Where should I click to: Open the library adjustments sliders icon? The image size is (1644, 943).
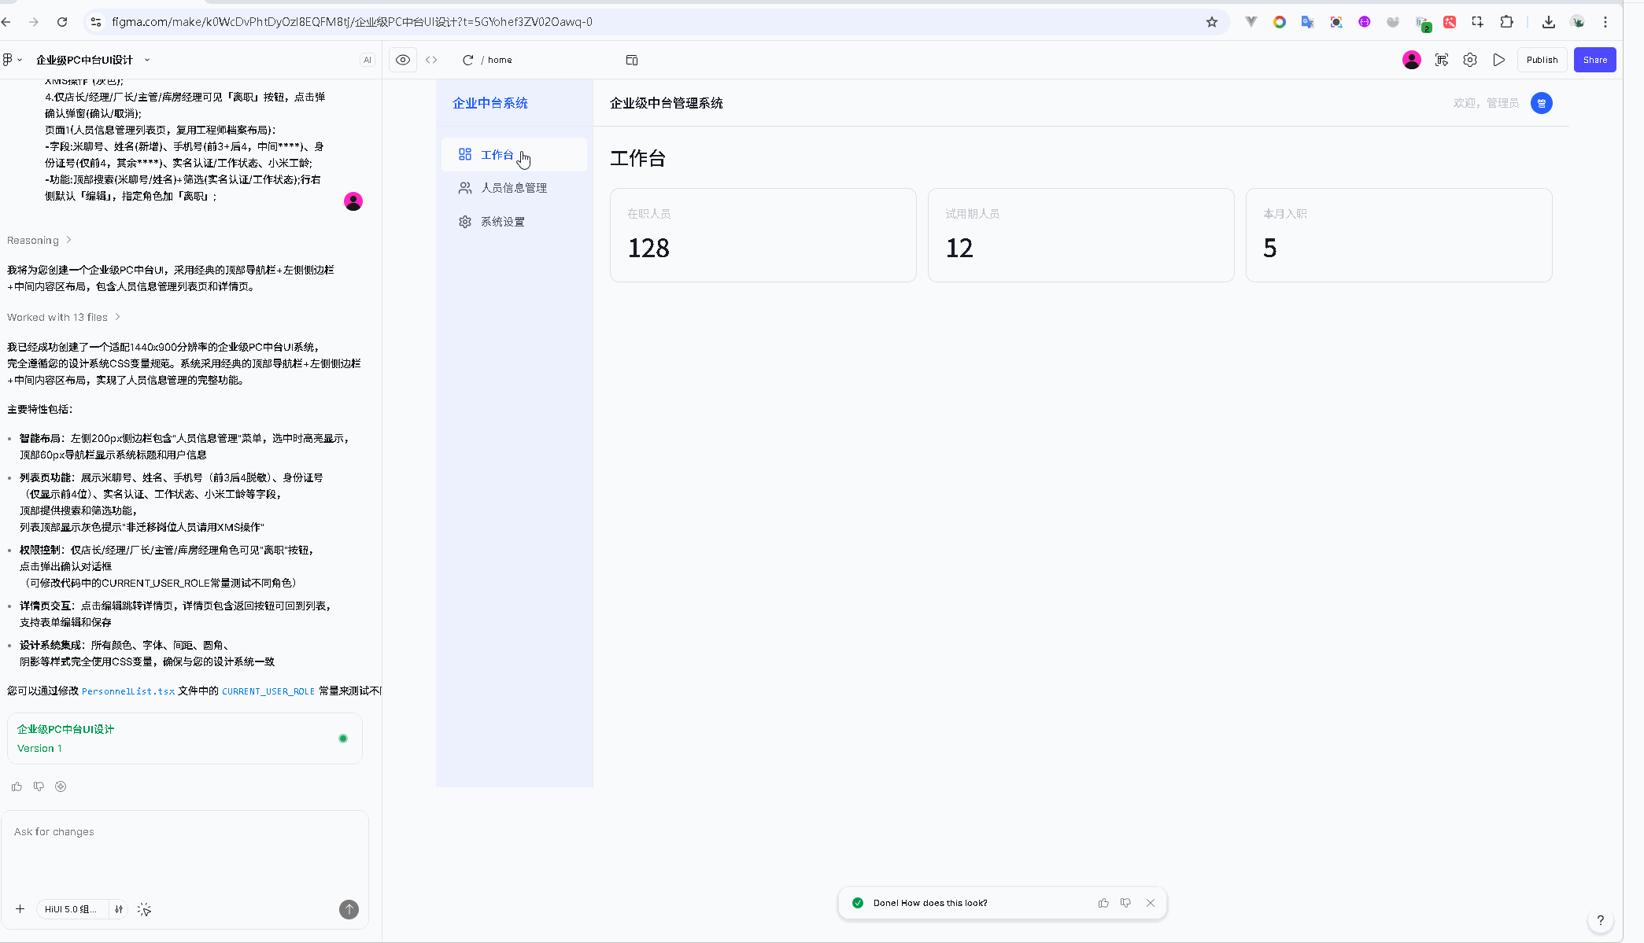[119, 909]
